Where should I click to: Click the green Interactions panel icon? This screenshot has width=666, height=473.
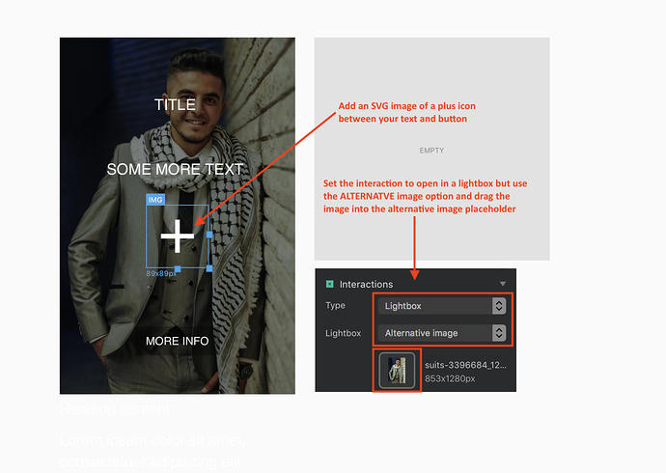329,284
